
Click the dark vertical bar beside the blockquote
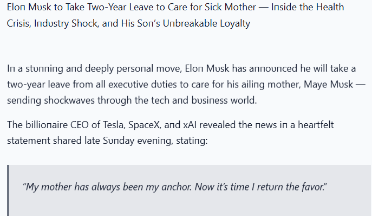point(8,190)
